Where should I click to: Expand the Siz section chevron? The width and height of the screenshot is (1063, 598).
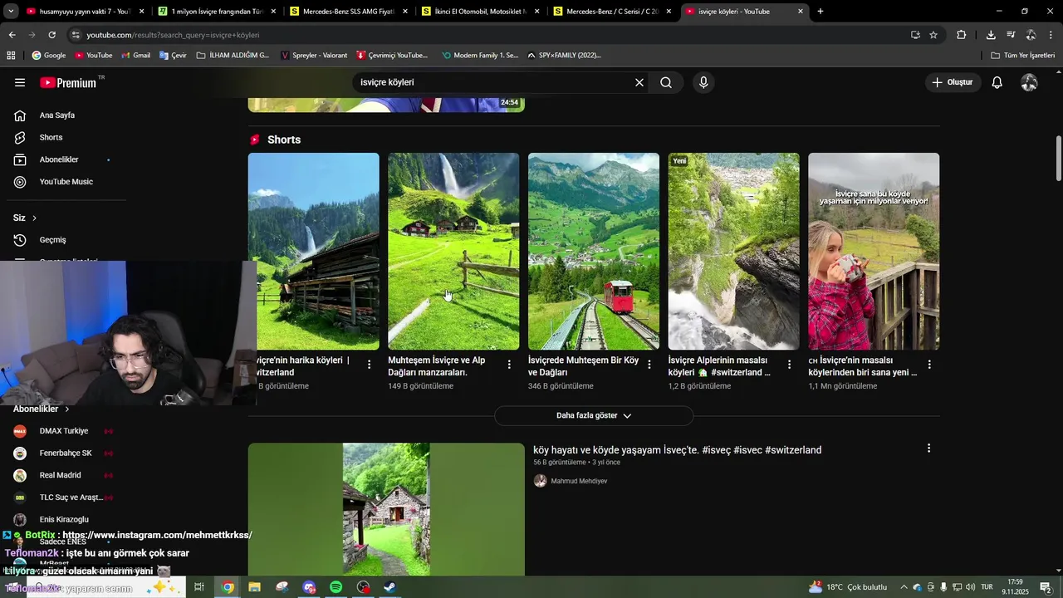pyautogui.click(x=34, y=218)
